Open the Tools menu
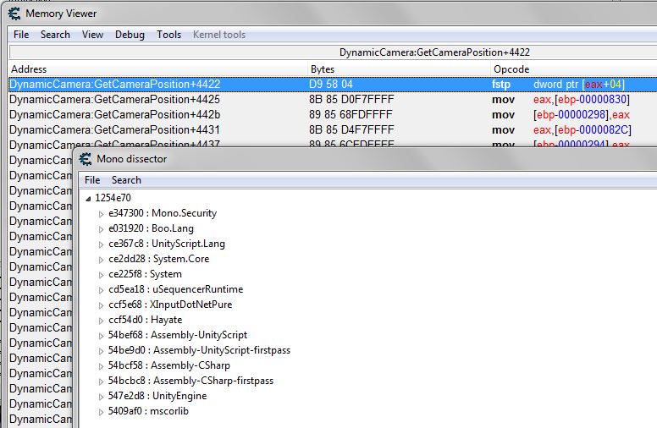The width and height of the screenshot is (657, 428). (x=168, y=35)
